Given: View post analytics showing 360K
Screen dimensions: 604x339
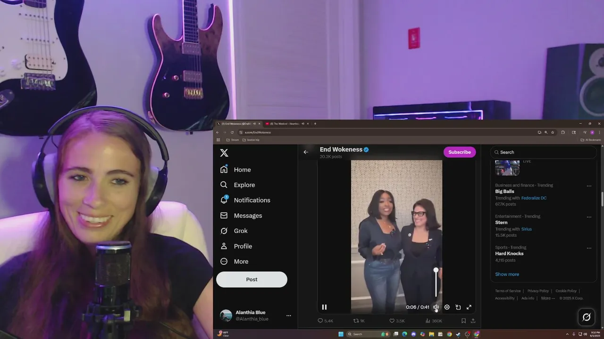Looking at the screenshot, I should point(434,321).
